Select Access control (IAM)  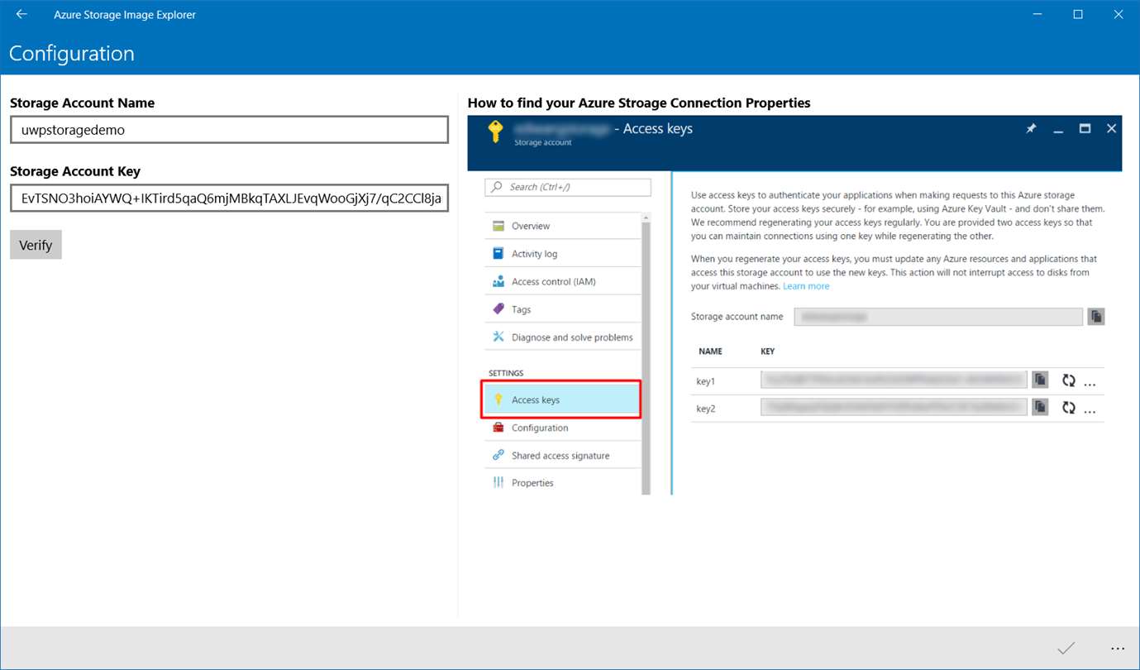563,281
